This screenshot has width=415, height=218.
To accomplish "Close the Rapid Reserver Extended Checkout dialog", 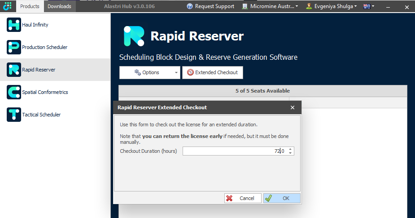I will [x=293, y=107].
